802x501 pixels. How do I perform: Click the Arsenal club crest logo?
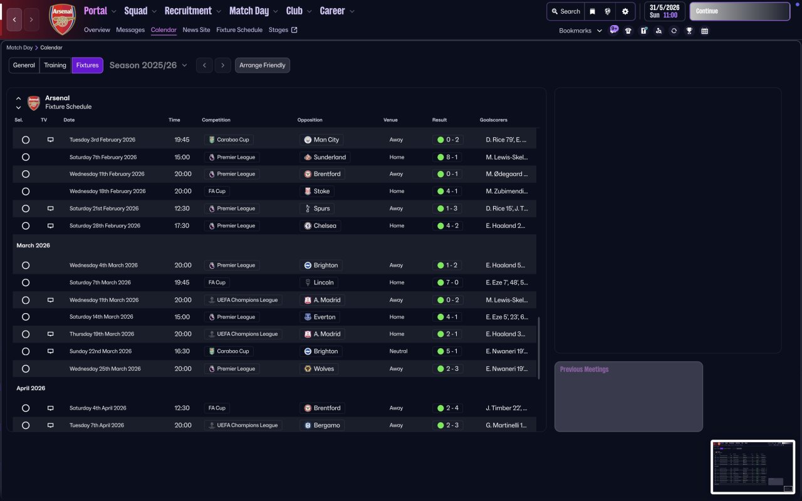click(62, 19)
